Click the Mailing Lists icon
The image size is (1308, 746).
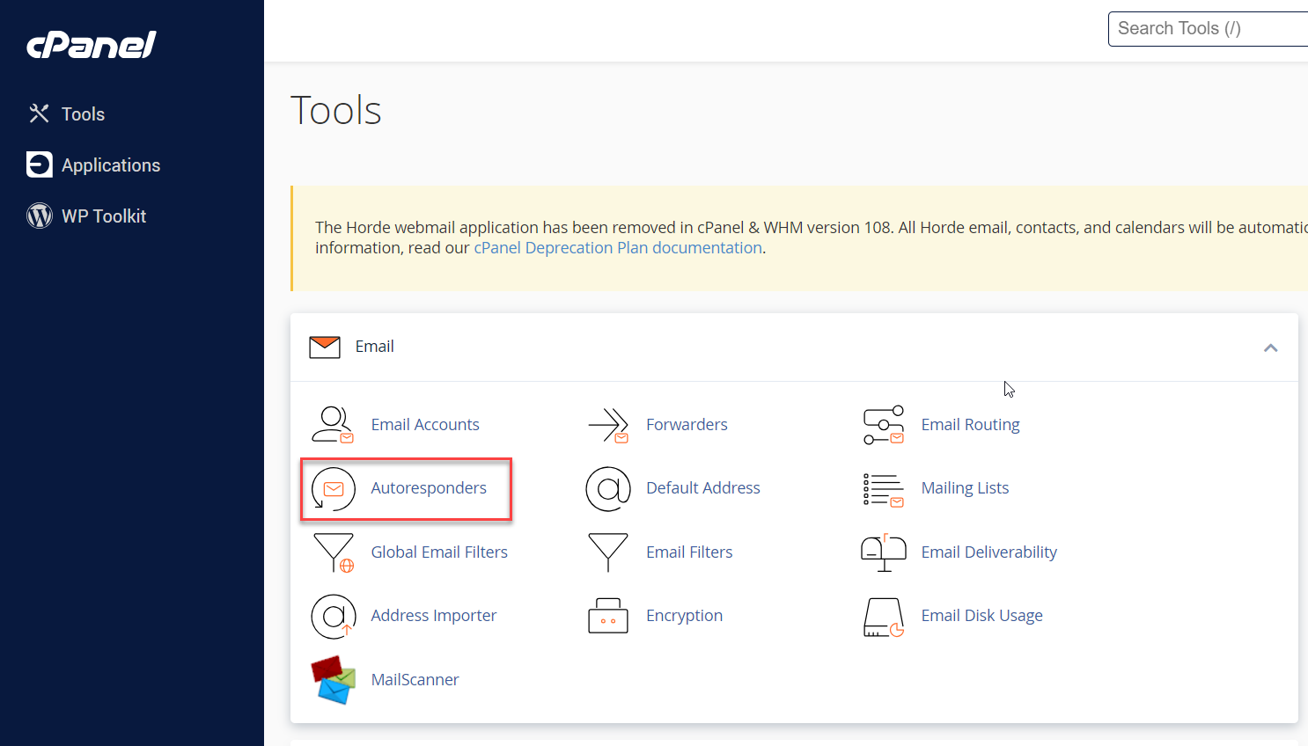(884, 489)
